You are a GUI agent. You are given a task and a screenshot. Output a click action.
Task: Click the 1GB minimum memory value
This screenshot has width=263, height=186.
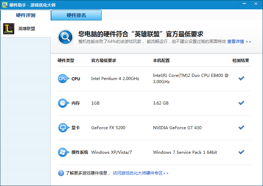pos(95,103)
